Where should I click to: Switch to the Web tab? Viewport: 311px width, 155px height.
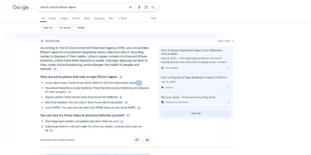111,18
